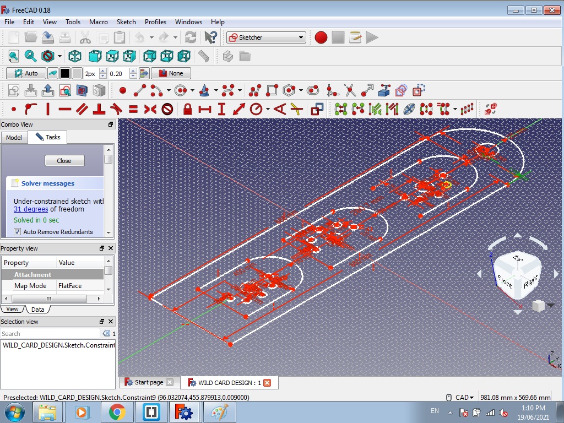Apply the Tangent constraint
This screenshot has height=423, width=564.
pos(116,109)
